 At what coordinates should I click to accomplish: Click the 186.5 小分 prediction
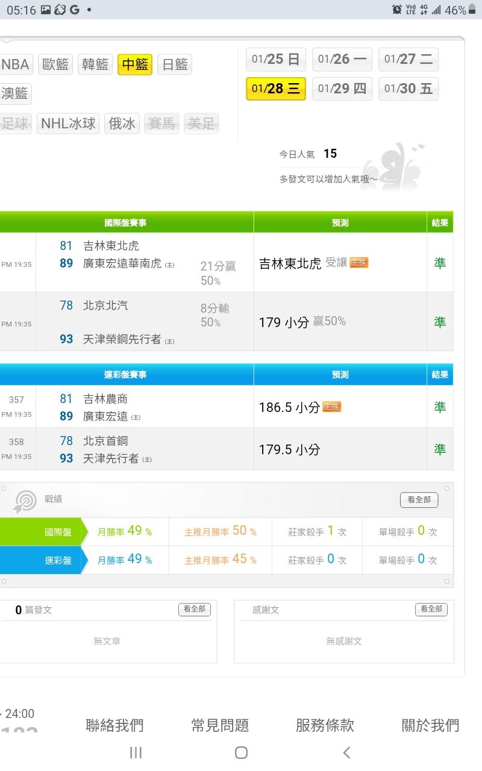pos(289,407)
